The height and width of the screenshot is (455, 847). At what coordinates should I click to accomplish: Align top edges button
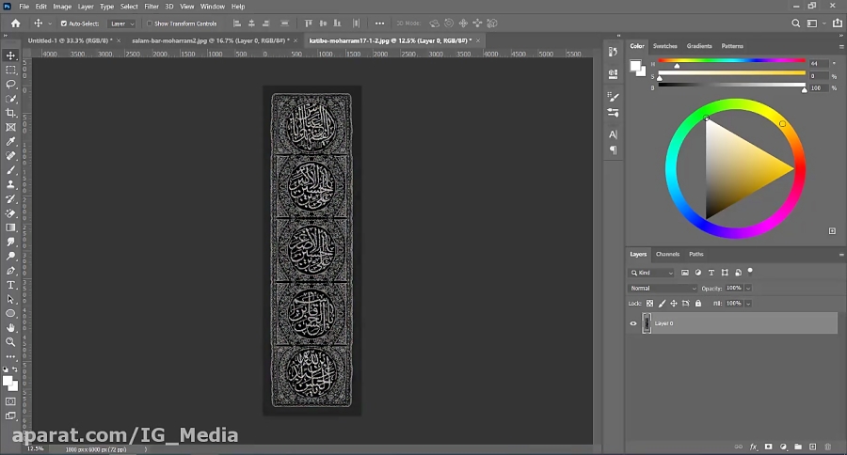point(309,24)
